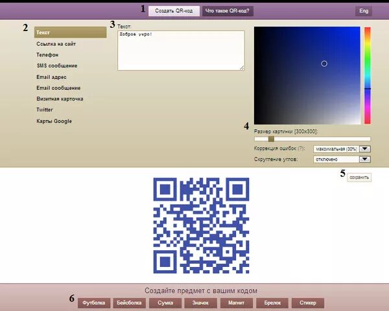Click the rainbow hue strip

(368, 75)
